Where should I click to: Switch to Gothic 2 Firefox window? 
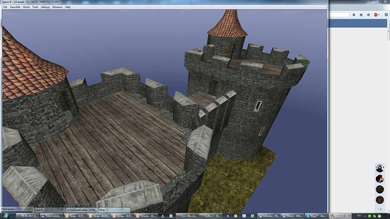click(211, 216)
